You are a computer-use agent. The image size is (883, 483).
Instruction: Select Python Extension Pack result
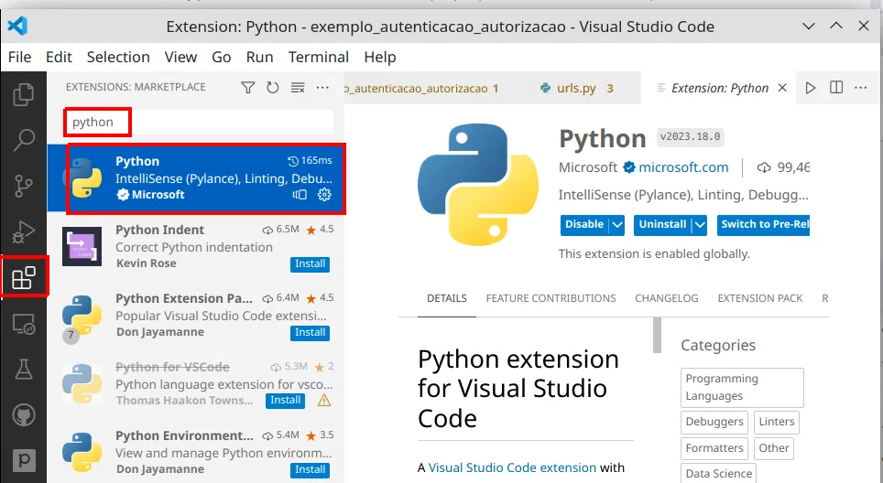[196, 315]
